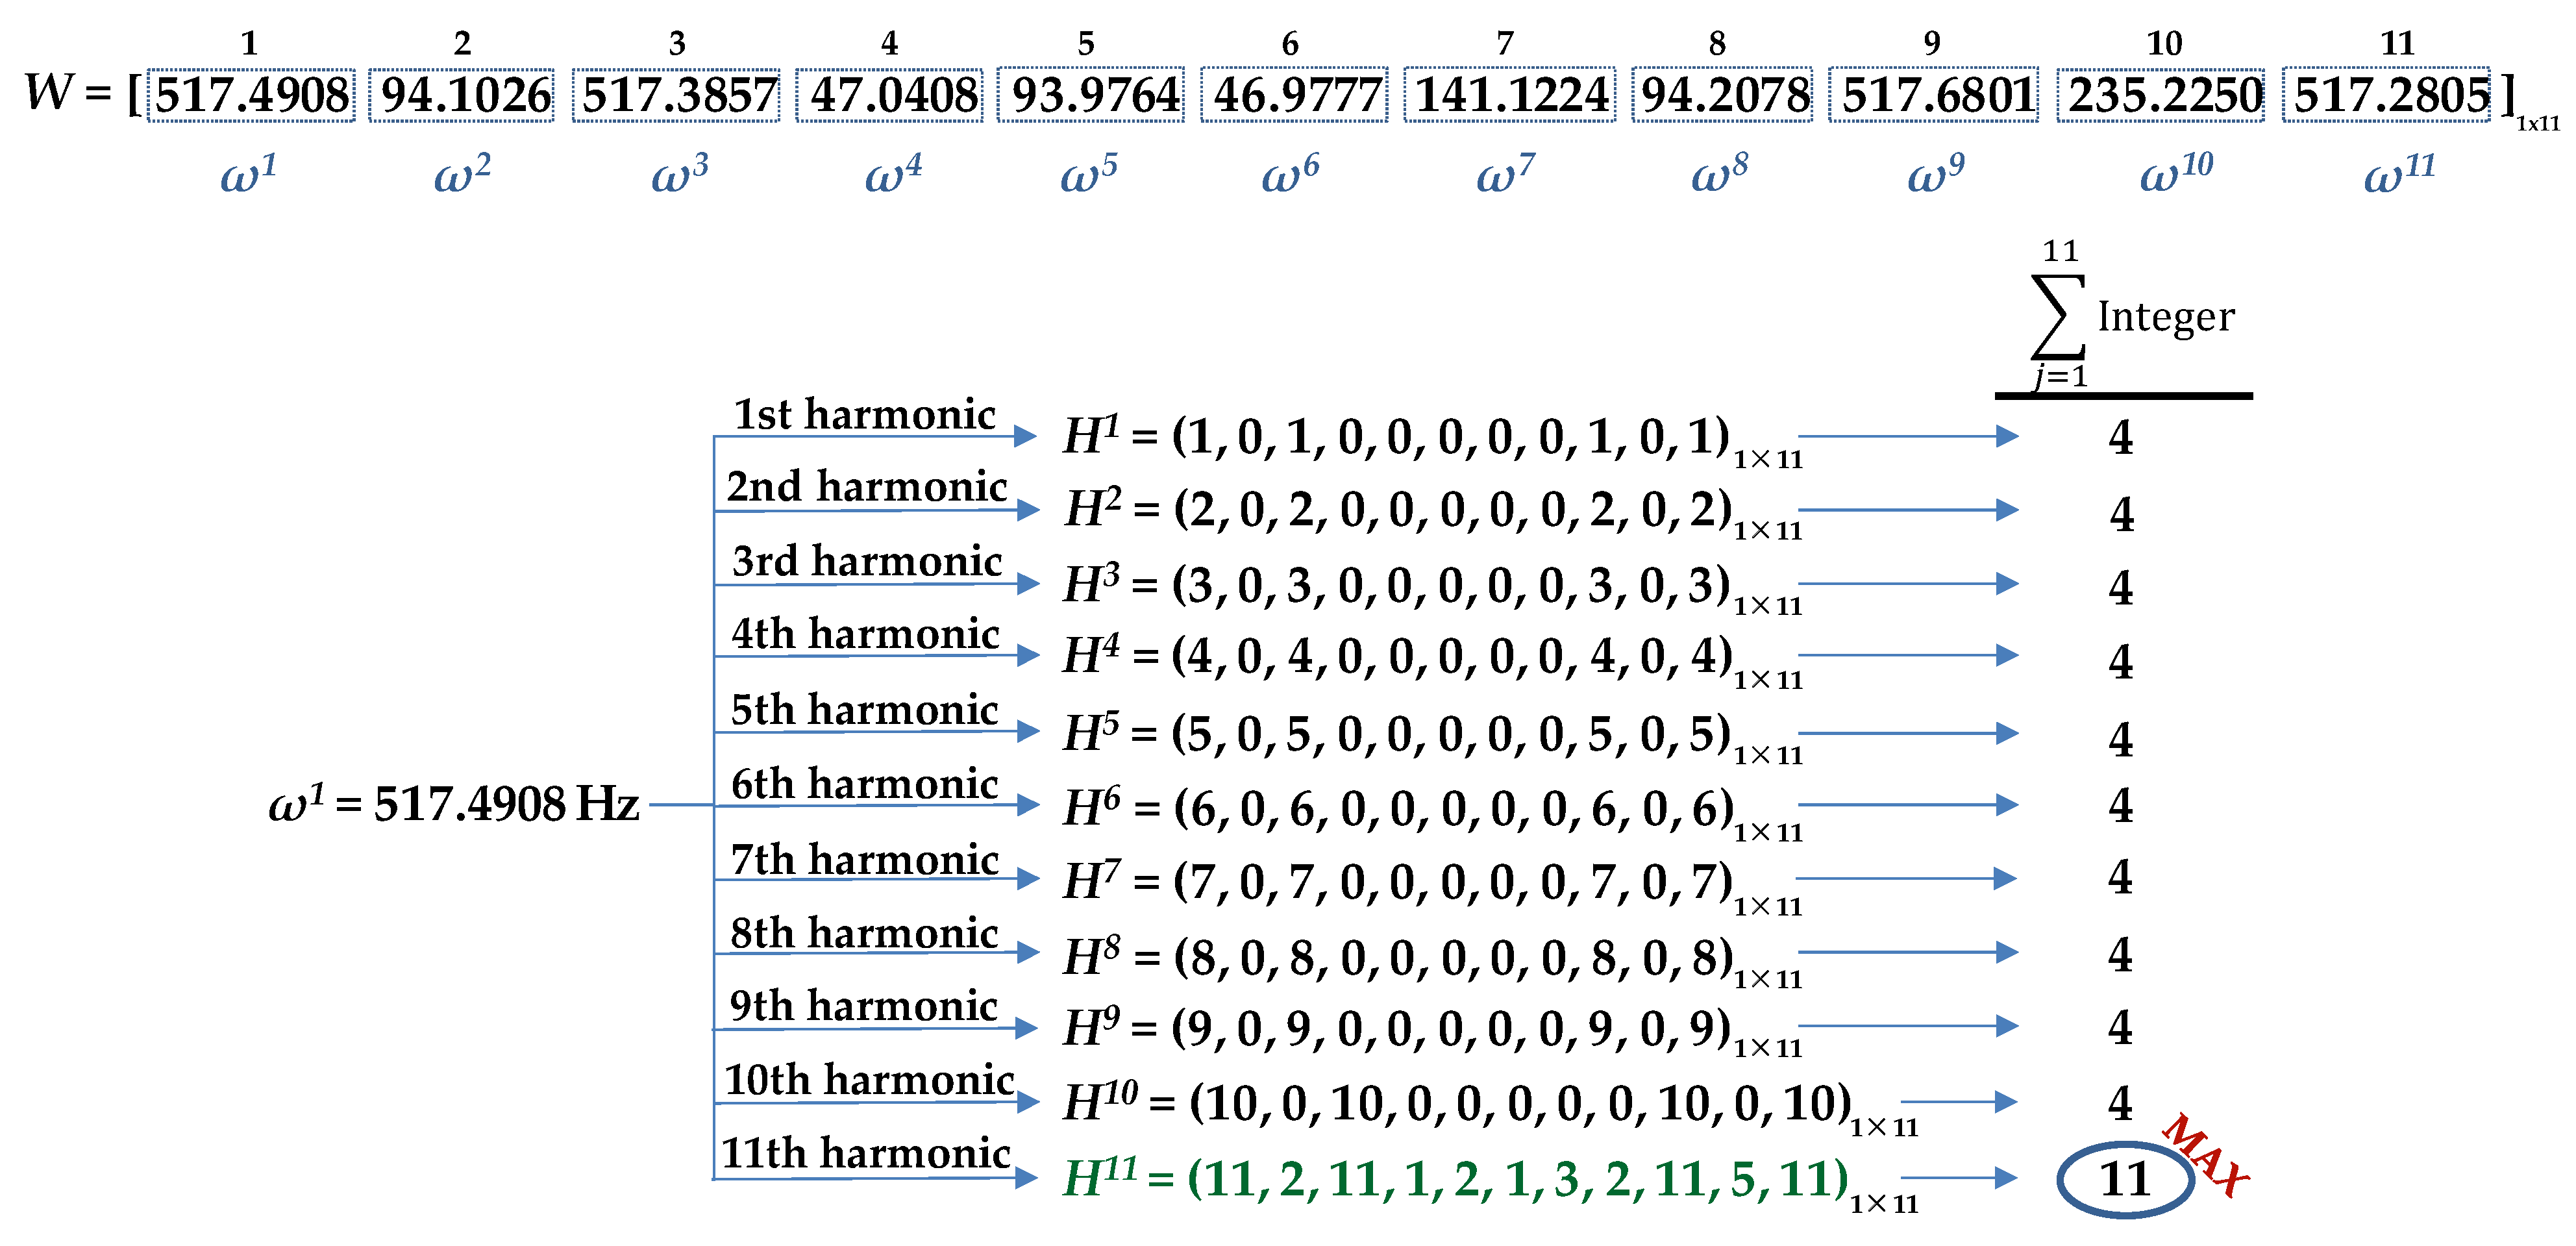This screenshot has width=2576, height=1246.
Task: Click the circled MAX value 11
Action: [x=2125, y=1179]
